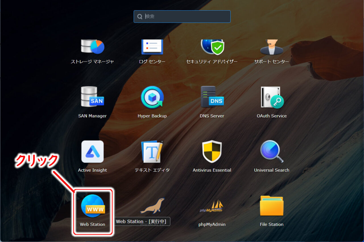364x242 pixels.
Task: Open Text Editor (テキスト エディタ) icon
Action: click(152, 151)
